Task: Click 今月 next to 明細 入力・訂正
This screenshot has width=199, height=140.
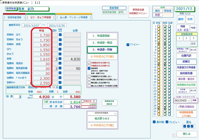Action: pos(193,28)
